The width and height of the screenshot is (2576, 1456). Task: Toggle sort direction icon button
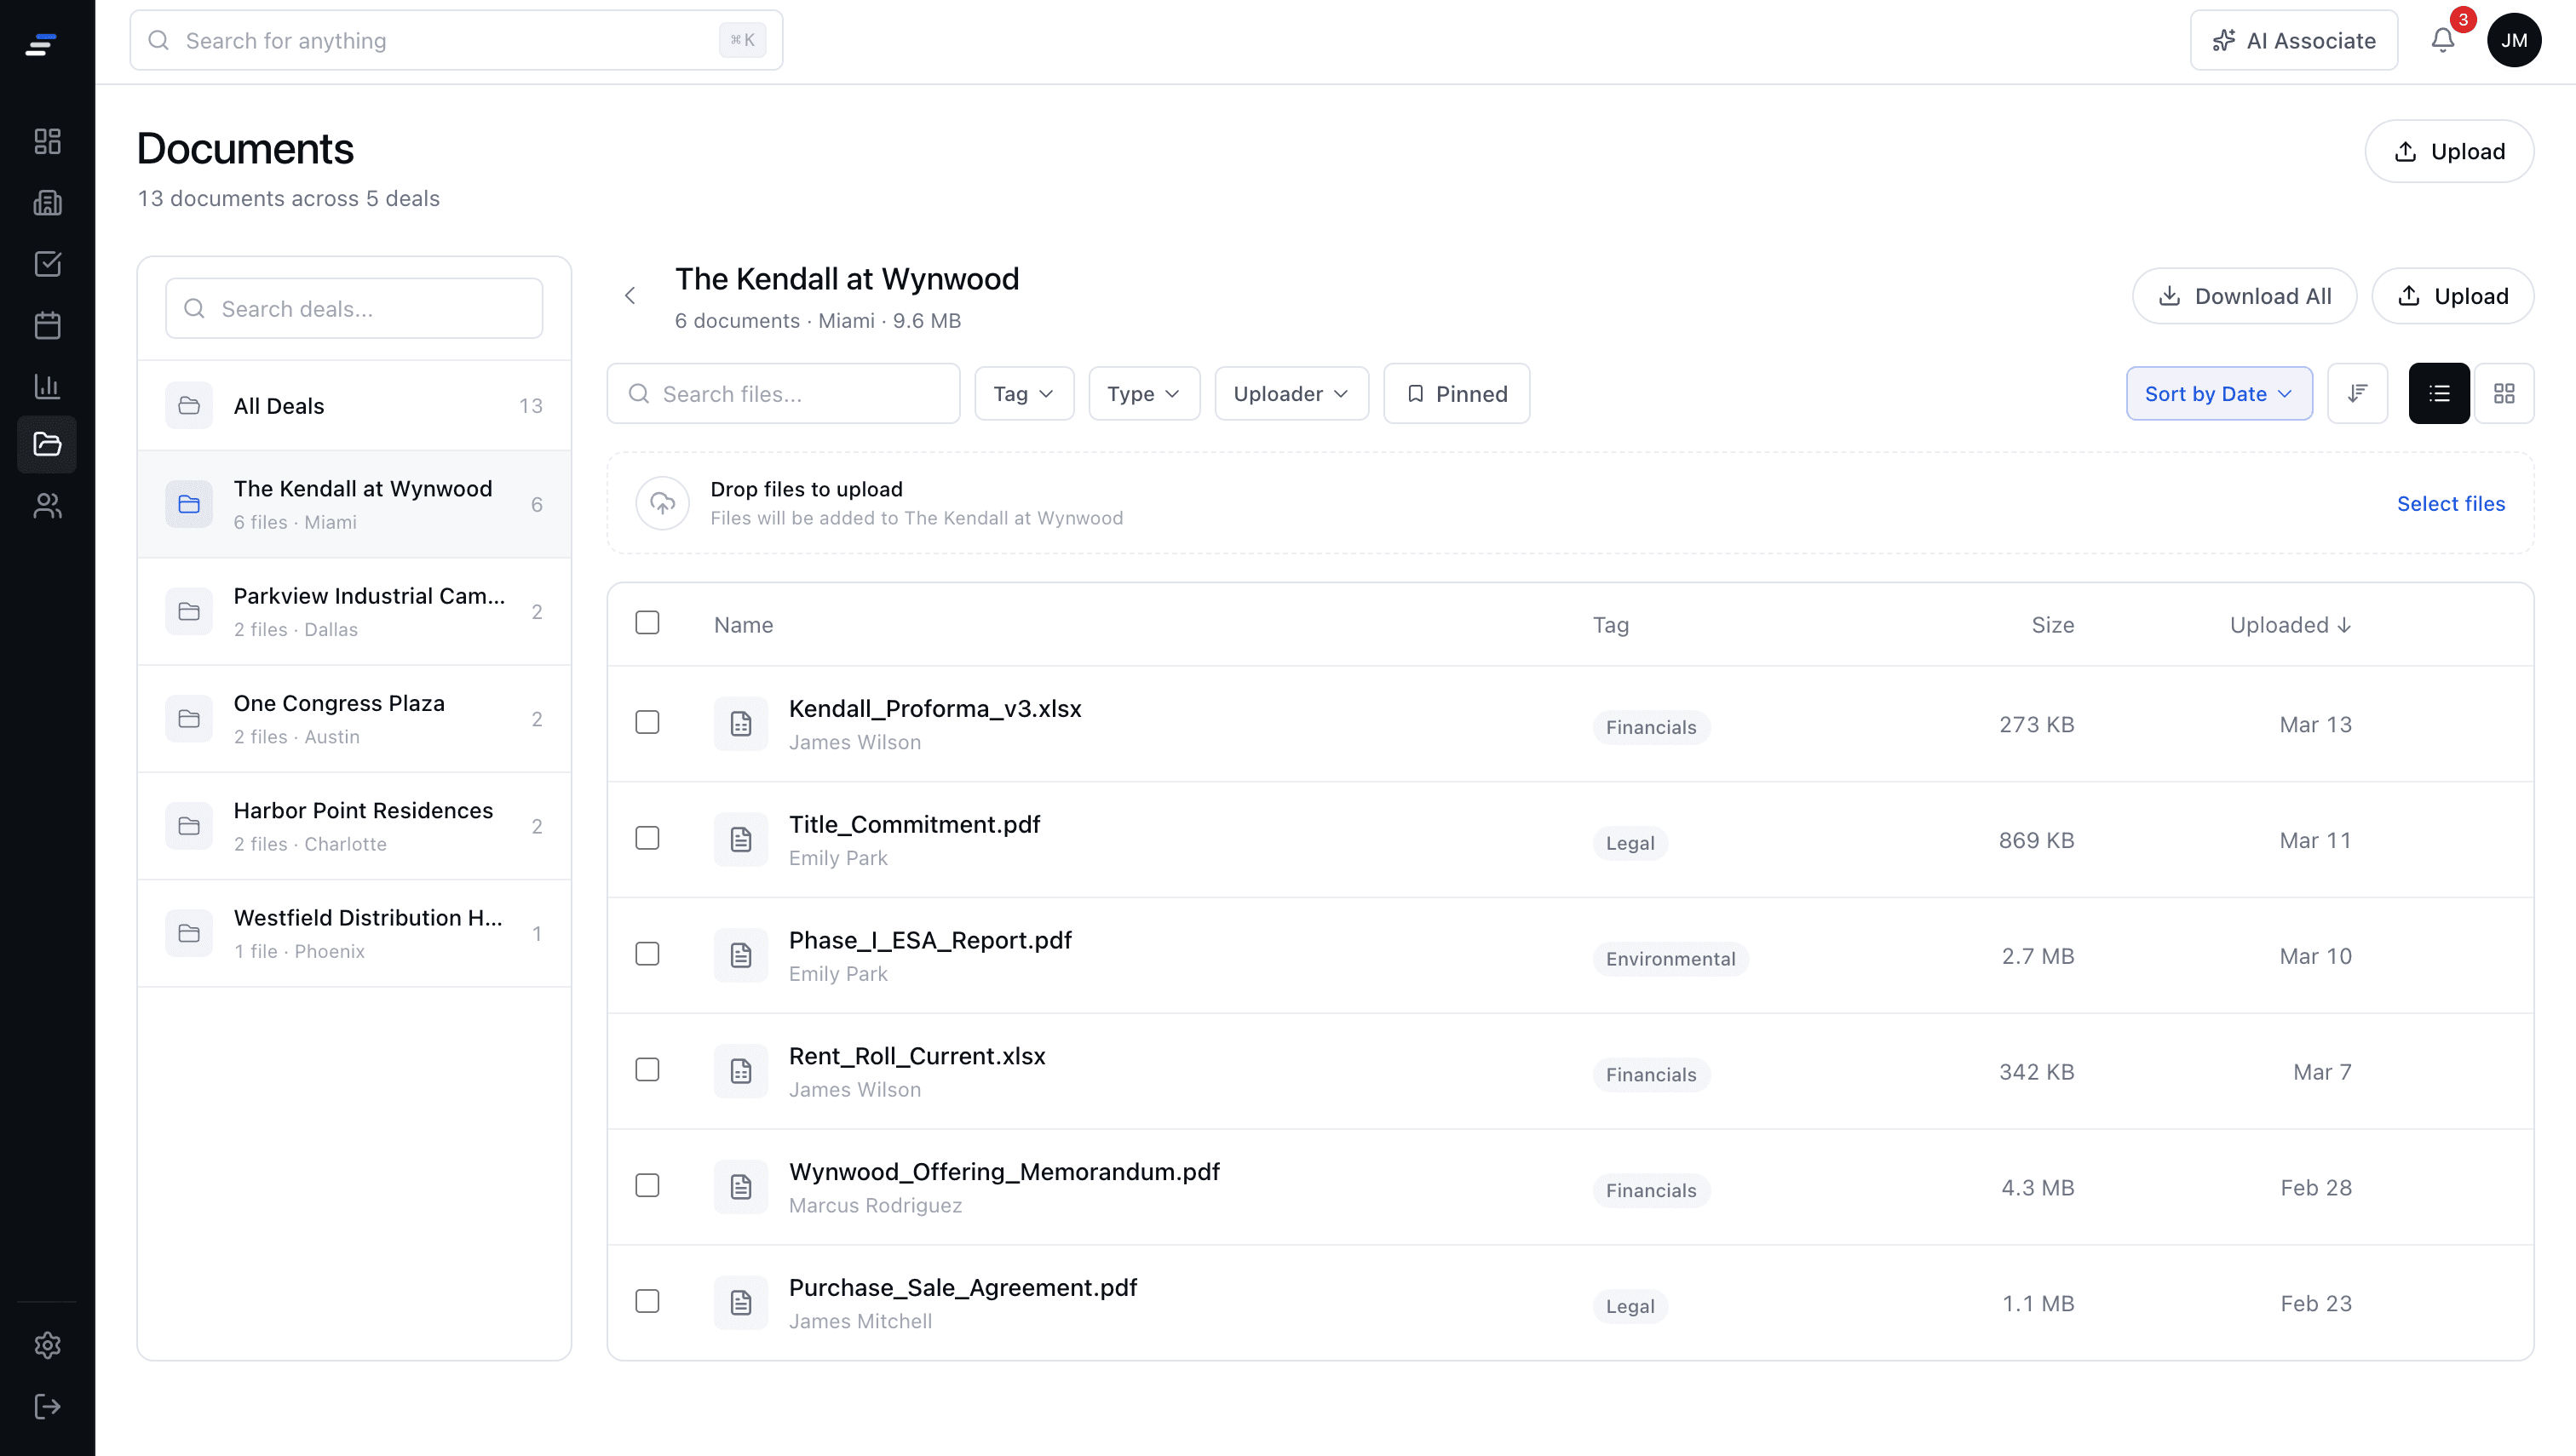point(2357,394)
